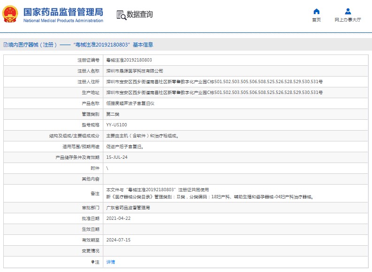The height and width of the screenshot is (272, 372).
Task: Select 广东省药品监督管理局 value
Action: click(x=128, y=208)
